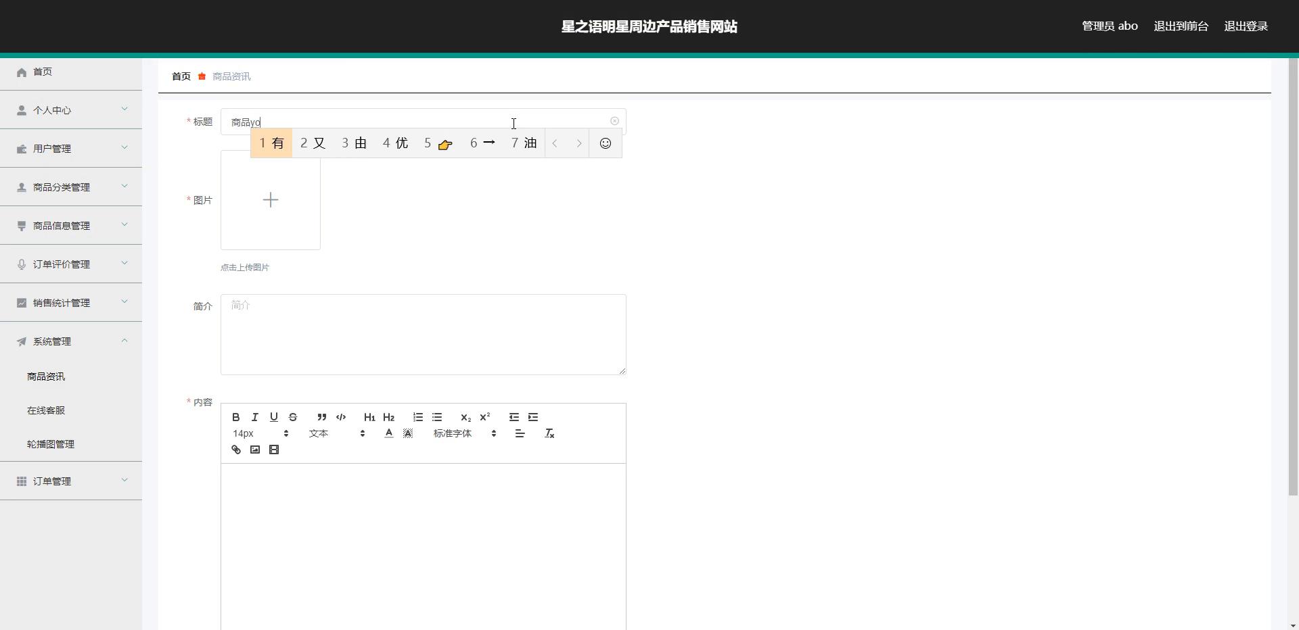Click the blockquote icon

coord(321,417)
